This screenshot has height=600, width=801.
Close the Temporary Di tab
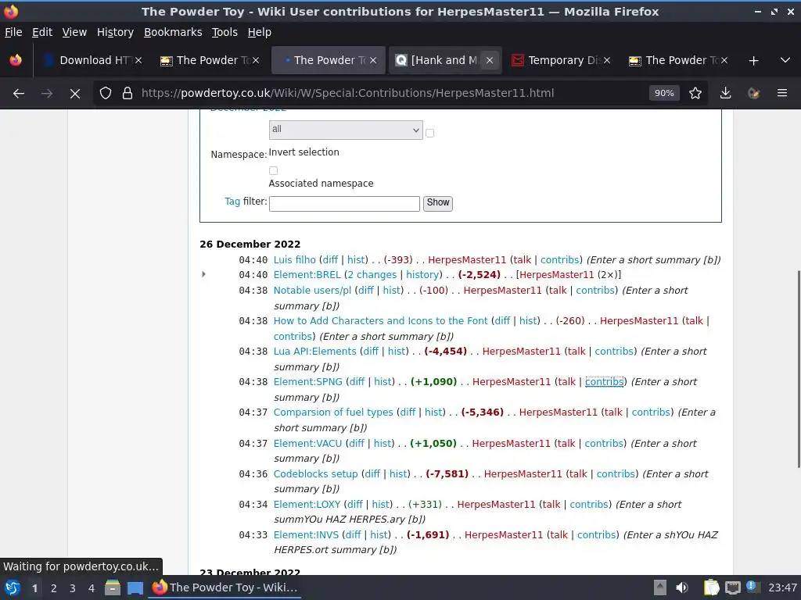click(607, 61)
